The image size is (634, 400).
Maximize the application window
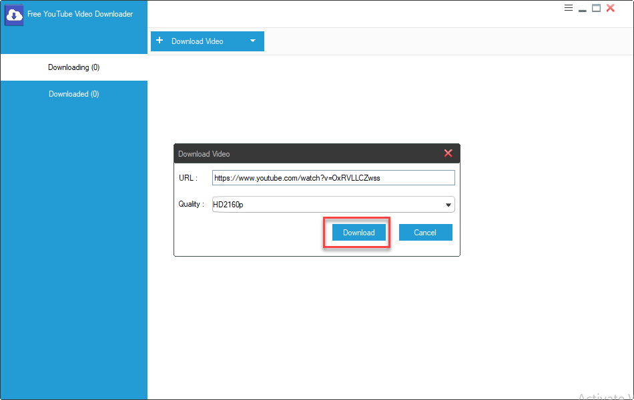point(596,8)
